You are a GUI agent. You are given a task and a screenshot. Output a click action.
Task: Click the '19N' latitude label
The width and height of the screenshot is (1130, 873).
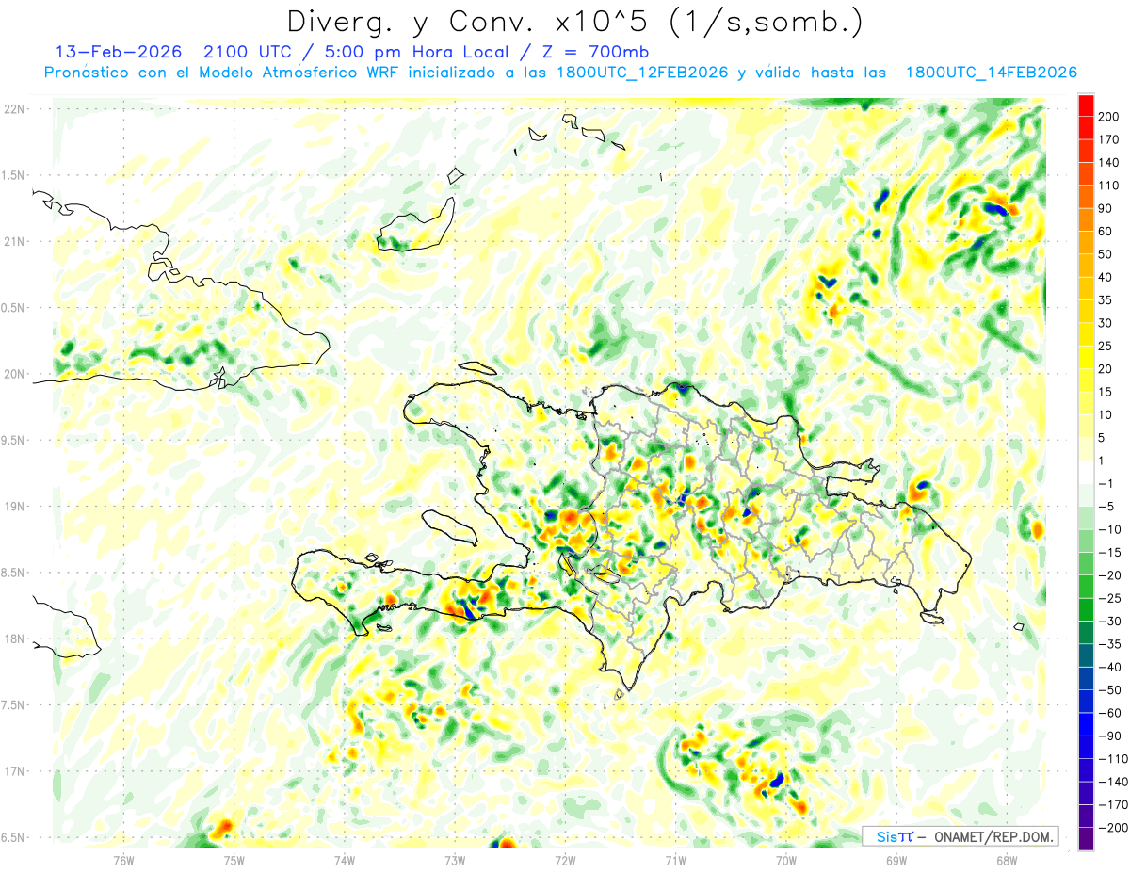click(x=14, y=507)
